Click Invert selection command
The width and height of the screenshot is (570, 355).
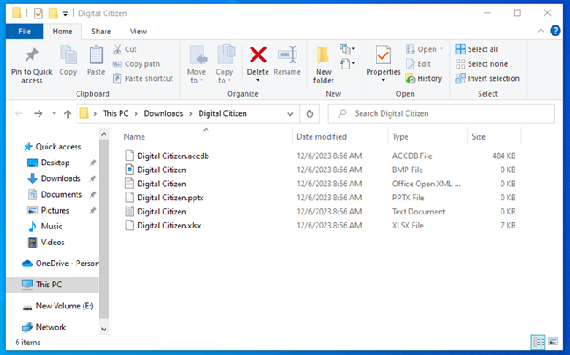pyautogui.click(x=487, y=78)
